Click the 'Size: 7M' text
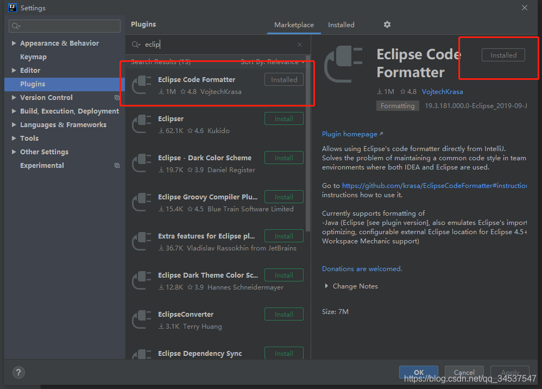Image resolution: width=542 pixels, height=389 pixels. click(335, 311)
